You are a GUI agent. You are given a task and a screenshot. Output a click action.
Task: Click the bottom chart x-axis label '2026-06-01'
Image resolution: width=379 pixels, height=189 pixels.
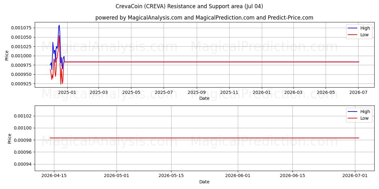238,176
